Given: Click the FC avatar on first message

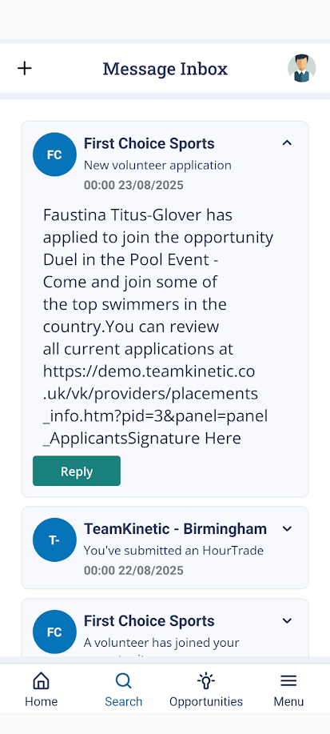Looking at the screenshot, I should 54,154.
